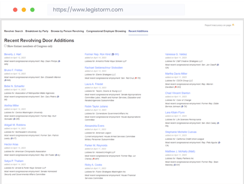Open Martha Davis Miller profile link
This screenshot has height=184, width=244.
click(x=176, y=74)
